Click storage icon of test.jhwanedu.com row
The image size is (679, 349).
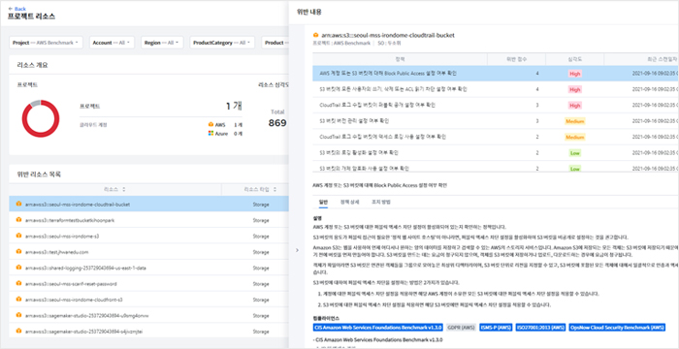click(x=18, y=252)
